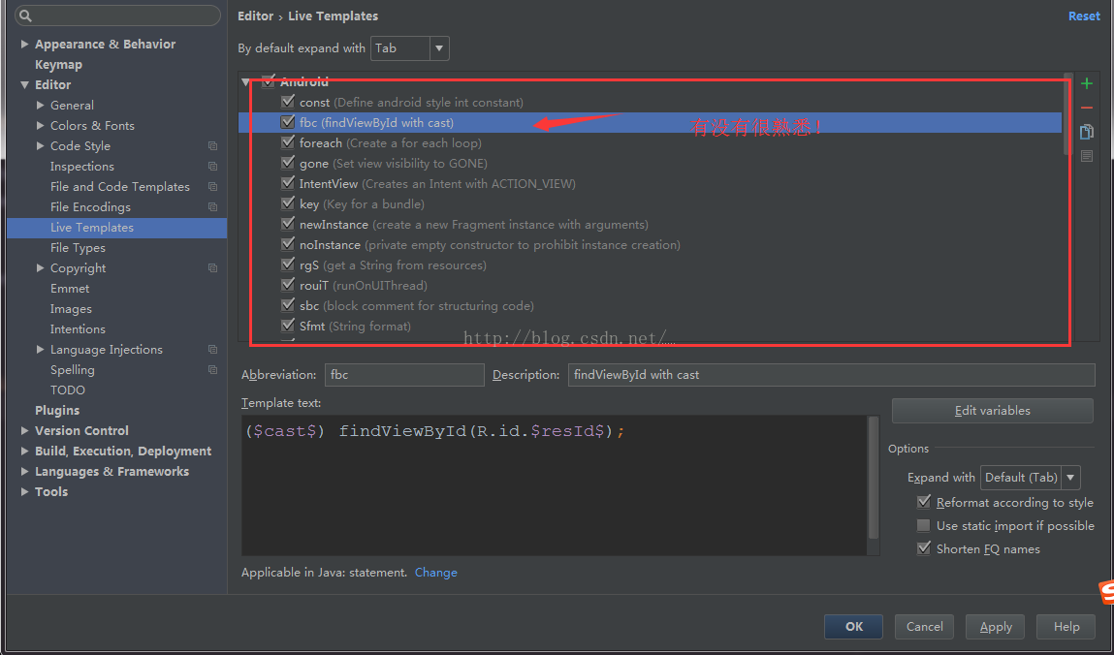Open the Emmet settings page

(70, 288)
